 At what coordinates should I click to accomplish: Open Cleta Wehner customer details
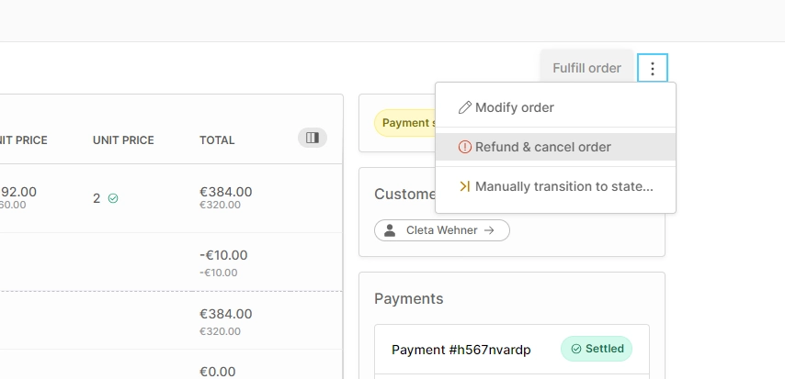pyautogui.click(x=441, y=230)
